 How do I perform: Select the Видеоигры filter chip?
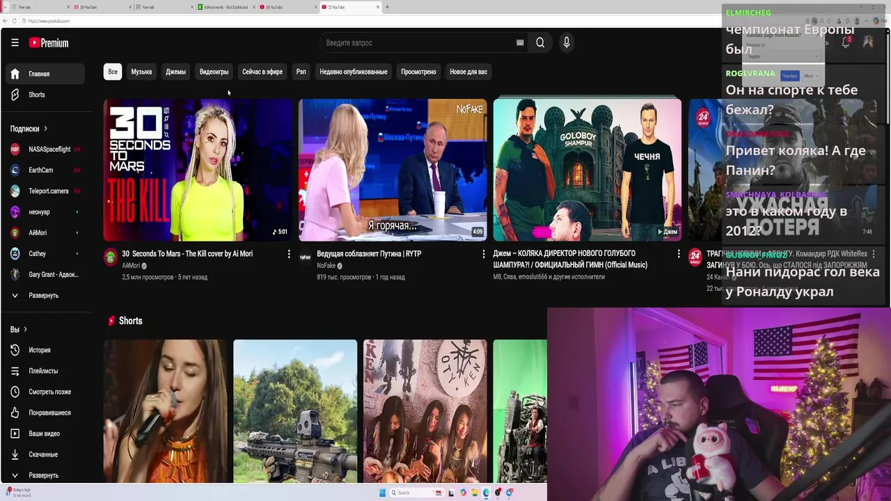click(214, 72)
